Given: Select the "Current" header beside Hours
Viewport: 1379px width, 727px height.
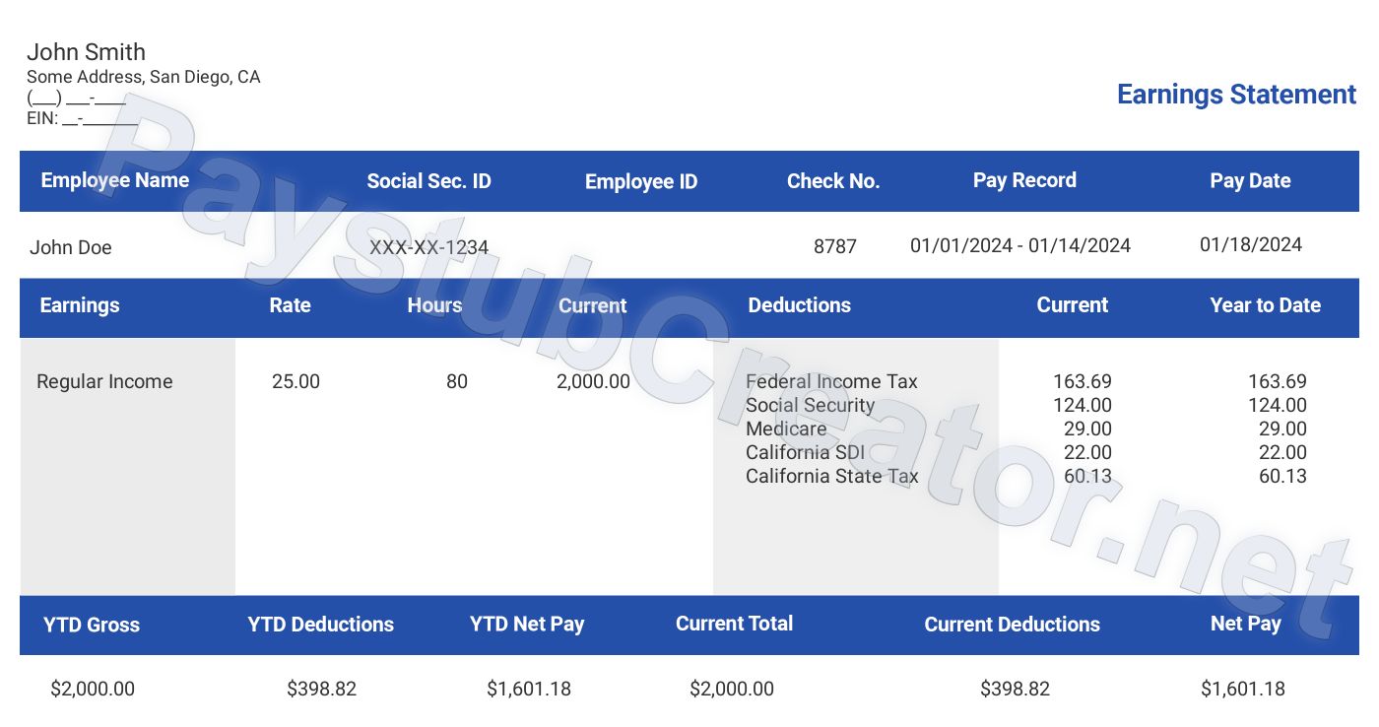Looking at the screenshot, I should pyautogui.click(x=592, y=305).
